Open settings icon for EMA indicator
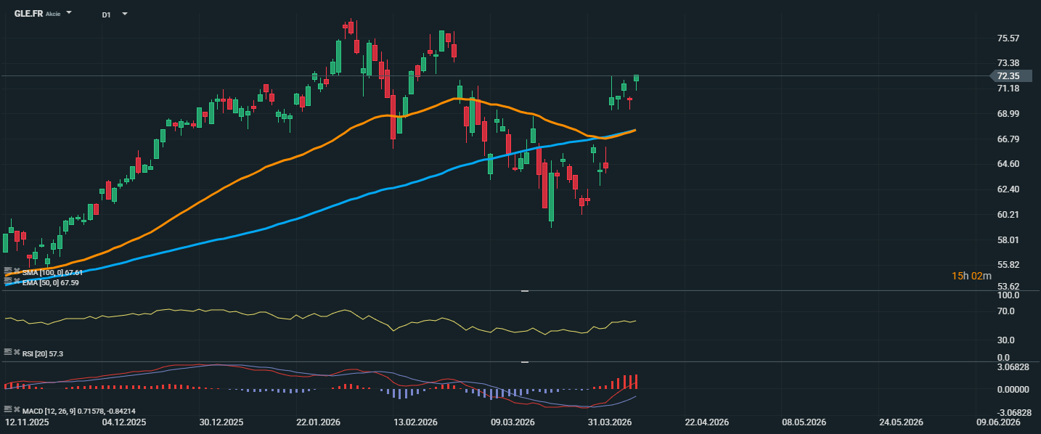Screen dimensions: 1041x434 tap(7, 281)
